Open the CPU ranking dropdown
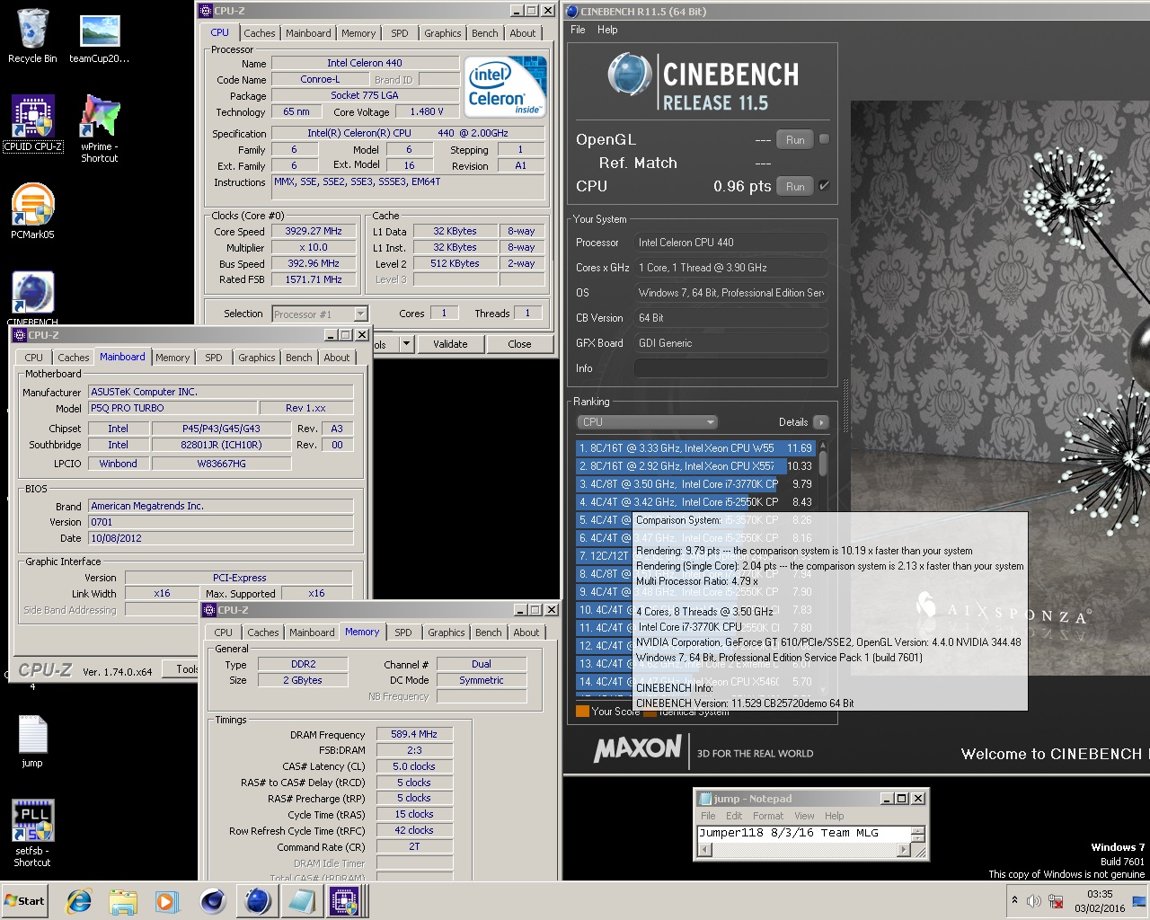The image size is (1150, 920). coord(647,421)
